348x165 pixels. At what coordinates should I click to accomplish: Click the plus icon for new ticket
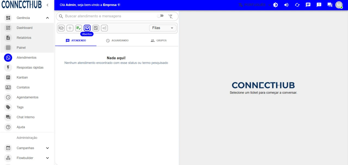tap(70, 28)
